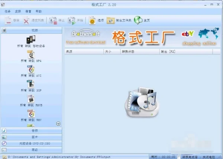This screenshot has width=223, height=159.
Task: Click the 所有 转到 RMVB label text
Action: point(31,105)
